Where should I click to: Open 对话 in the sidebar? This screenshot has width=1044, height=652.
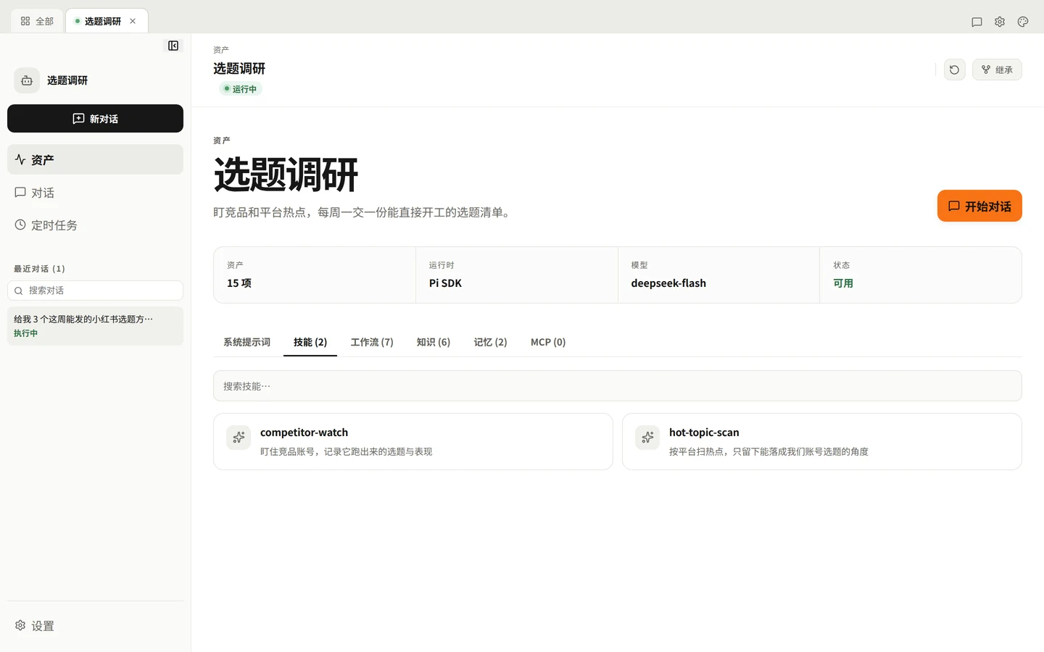tap(95, 193)
